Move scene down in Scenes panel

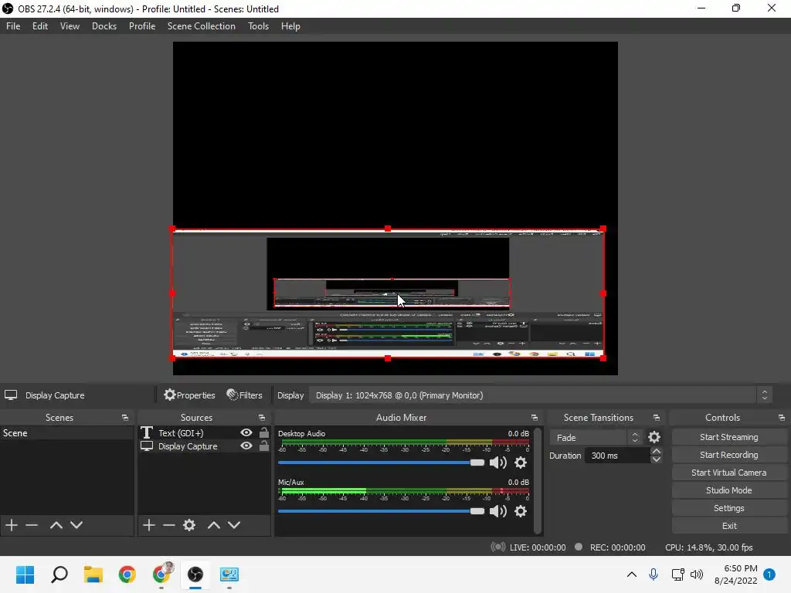(76, 525)
